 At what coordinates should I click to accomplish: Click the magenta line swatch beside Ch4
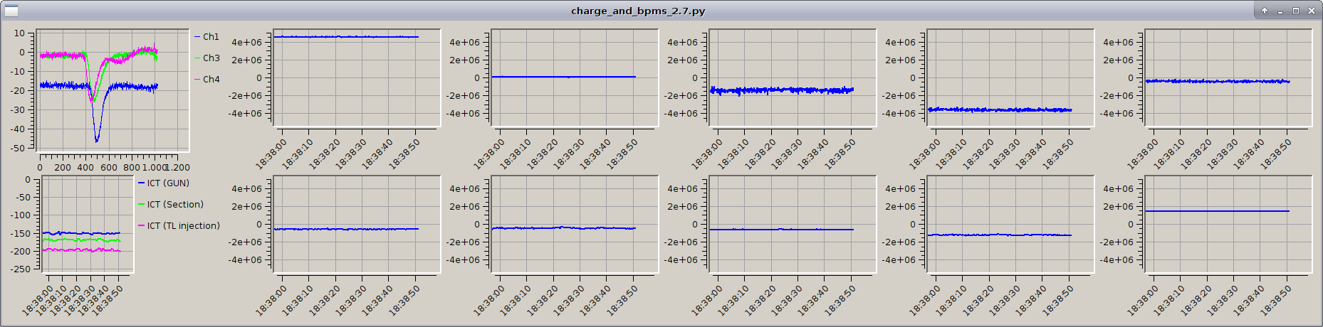click(x=197, y=80)
